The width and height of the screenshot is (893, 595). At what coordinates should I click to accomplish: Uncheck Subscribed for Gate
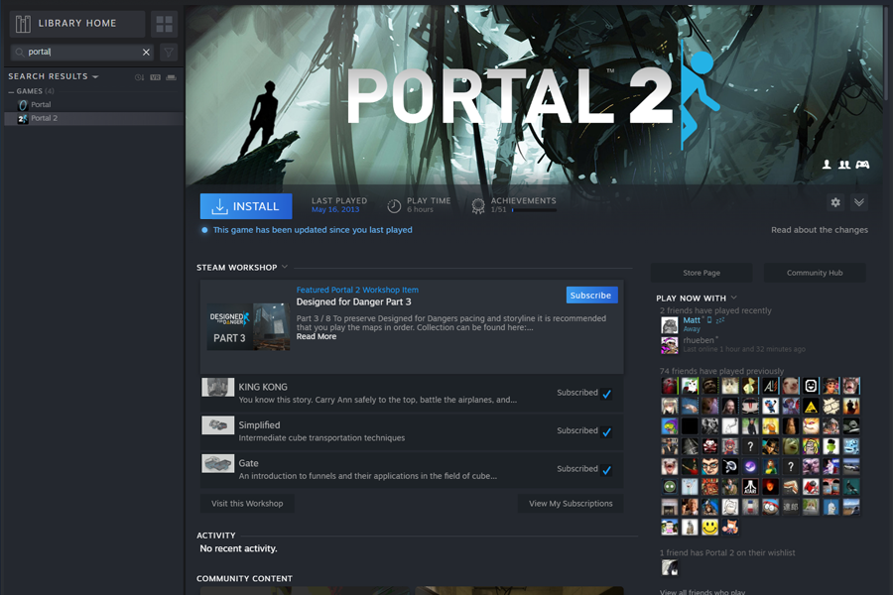(x=607, y=470)
